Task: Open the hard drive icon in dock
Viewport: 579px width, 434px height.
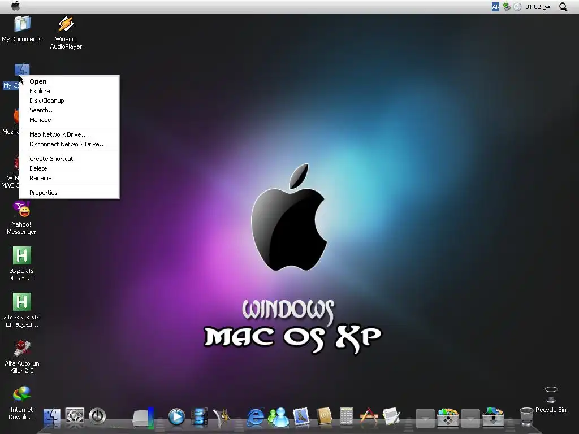Action: (x=143, y=418)
